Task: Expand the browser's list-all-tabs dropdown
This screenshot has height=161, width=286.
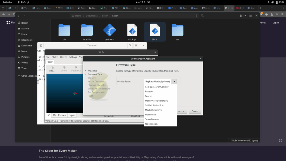Action: tap(272, 8)
